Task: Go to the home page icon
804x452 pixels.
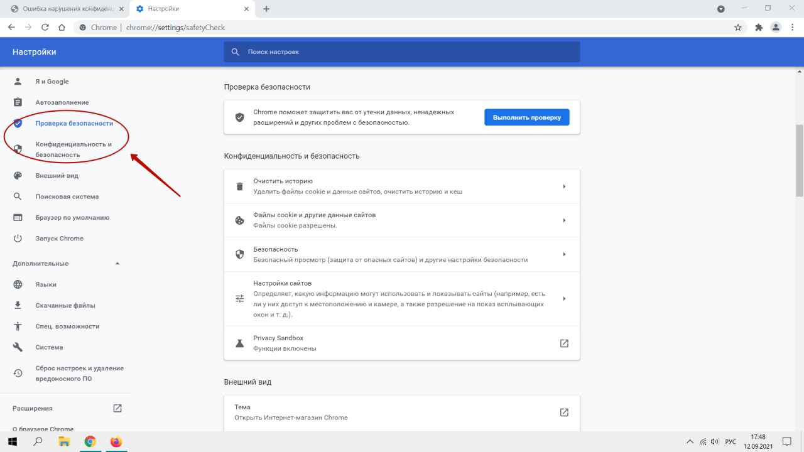Action: pos(62,28)
